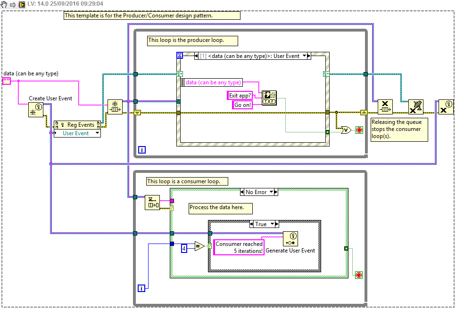Image resolution: width=456 pixels, height=309 pixels.
Task: Click the Or logic gate node
Action: click(345, 130)
